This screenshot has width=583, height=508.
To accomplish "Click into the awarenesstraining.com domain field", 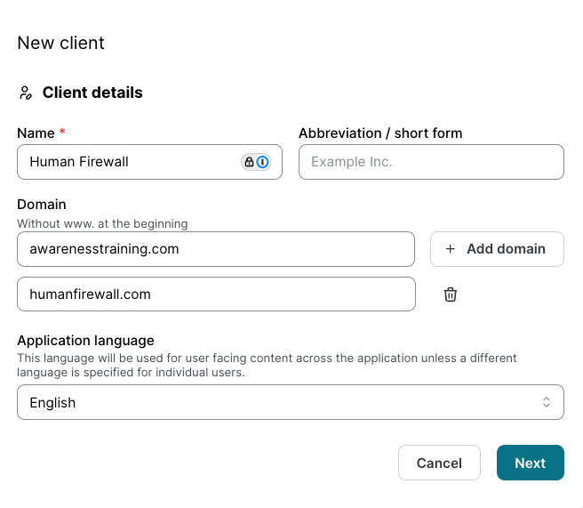I will coord(215,249).
